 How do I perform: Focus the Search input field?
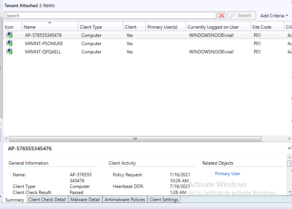(110, 16)
